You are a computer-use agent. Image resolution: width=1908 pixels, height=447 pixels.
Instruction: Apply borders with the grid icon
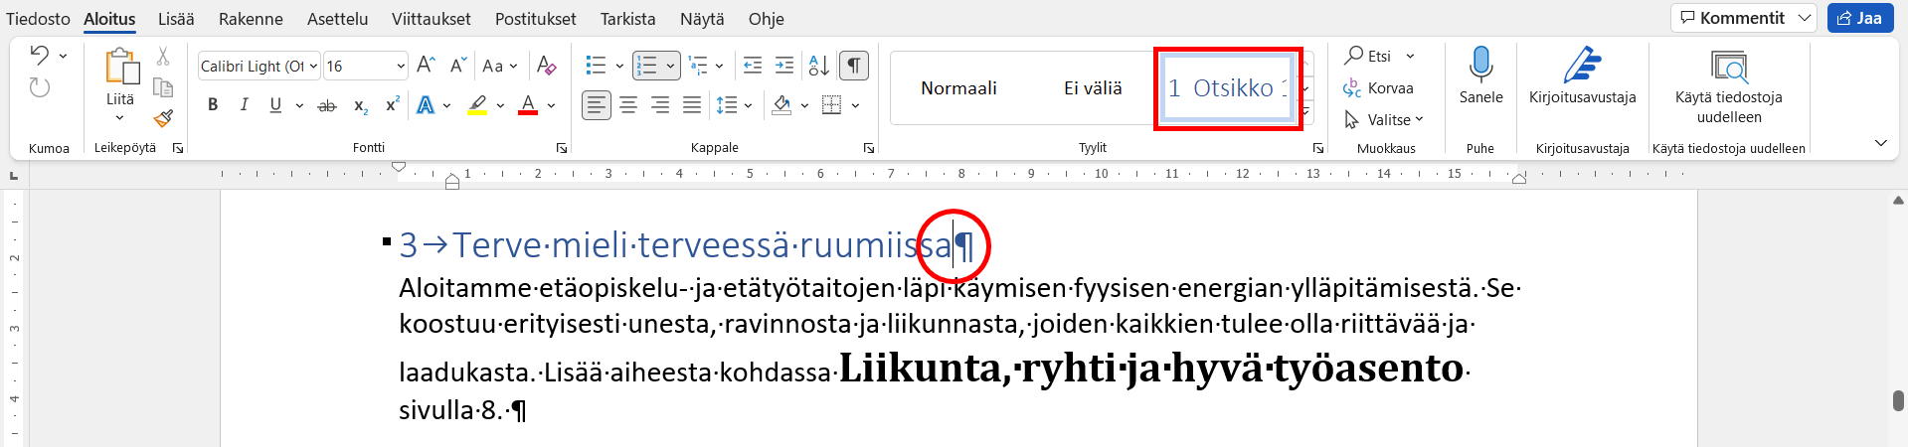[832, 105]
